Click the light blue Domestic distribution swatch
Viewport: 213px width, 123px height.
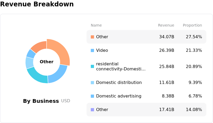[92, 83]
